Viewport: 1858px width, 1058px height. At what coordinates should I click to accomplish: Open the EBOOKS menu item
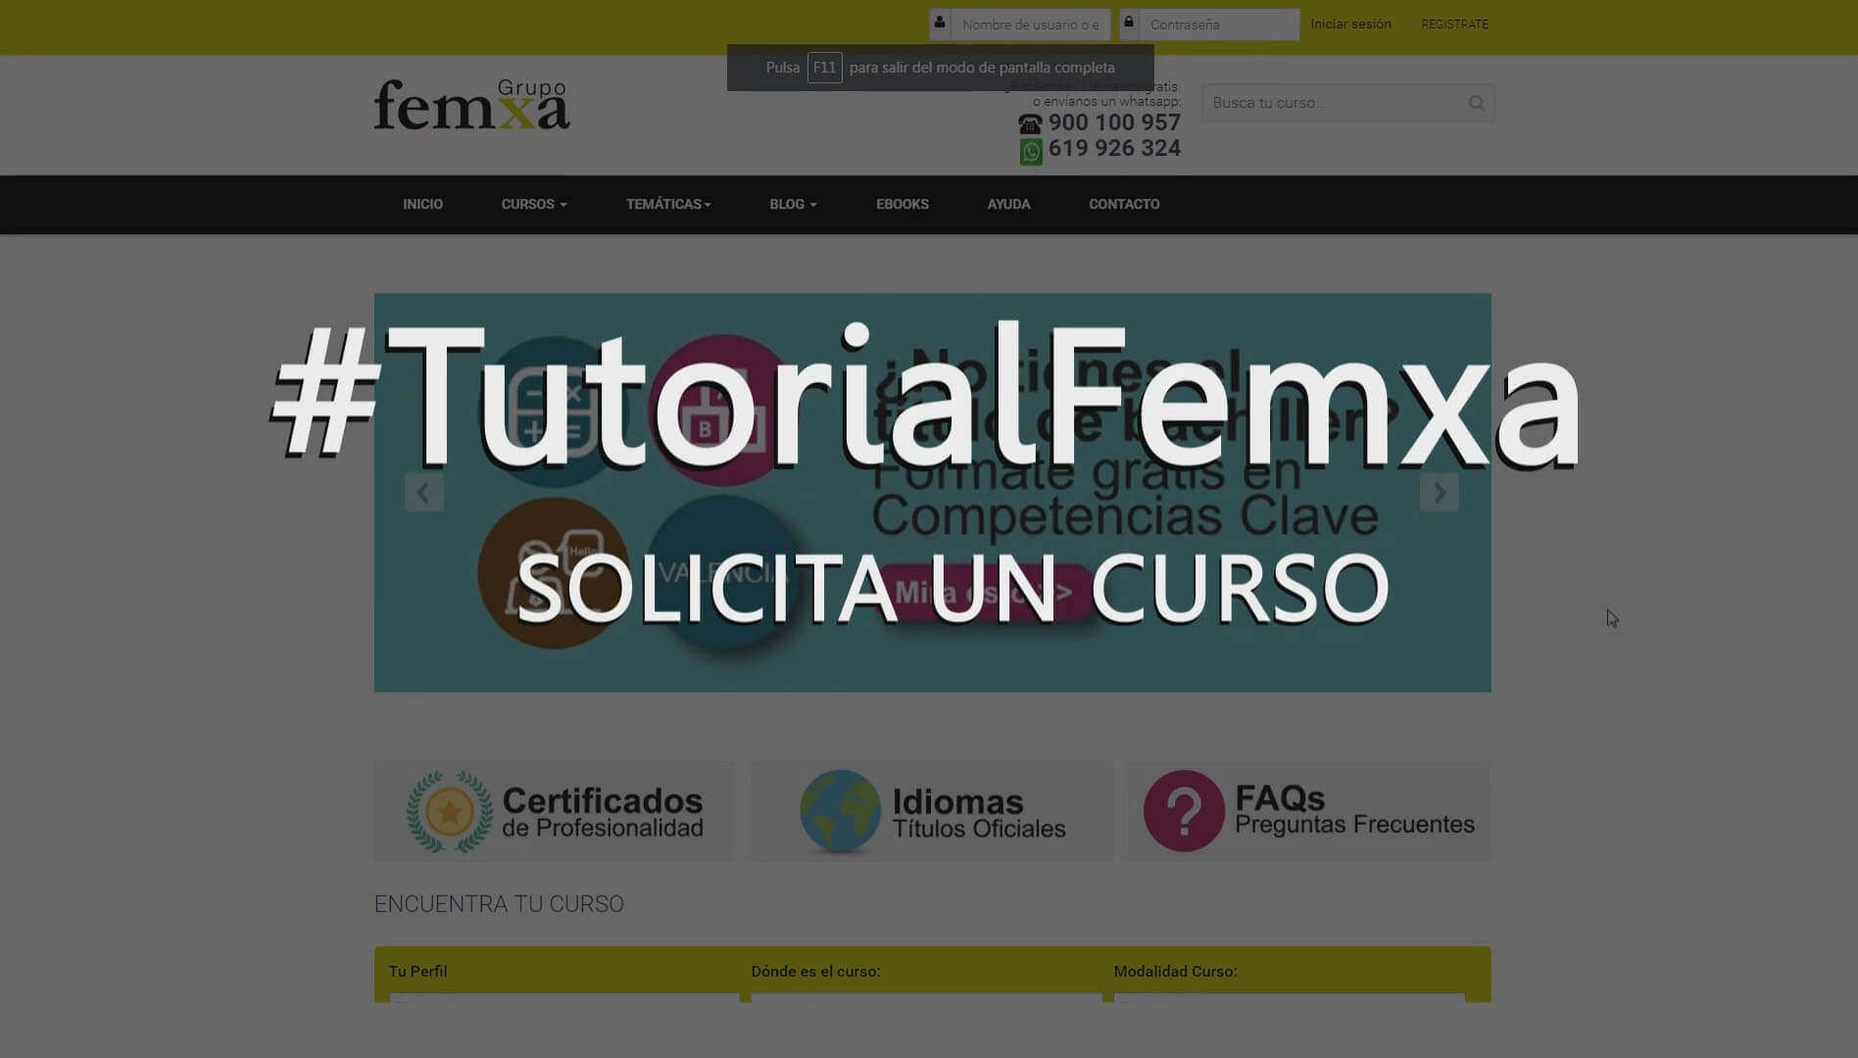[902, 204]
